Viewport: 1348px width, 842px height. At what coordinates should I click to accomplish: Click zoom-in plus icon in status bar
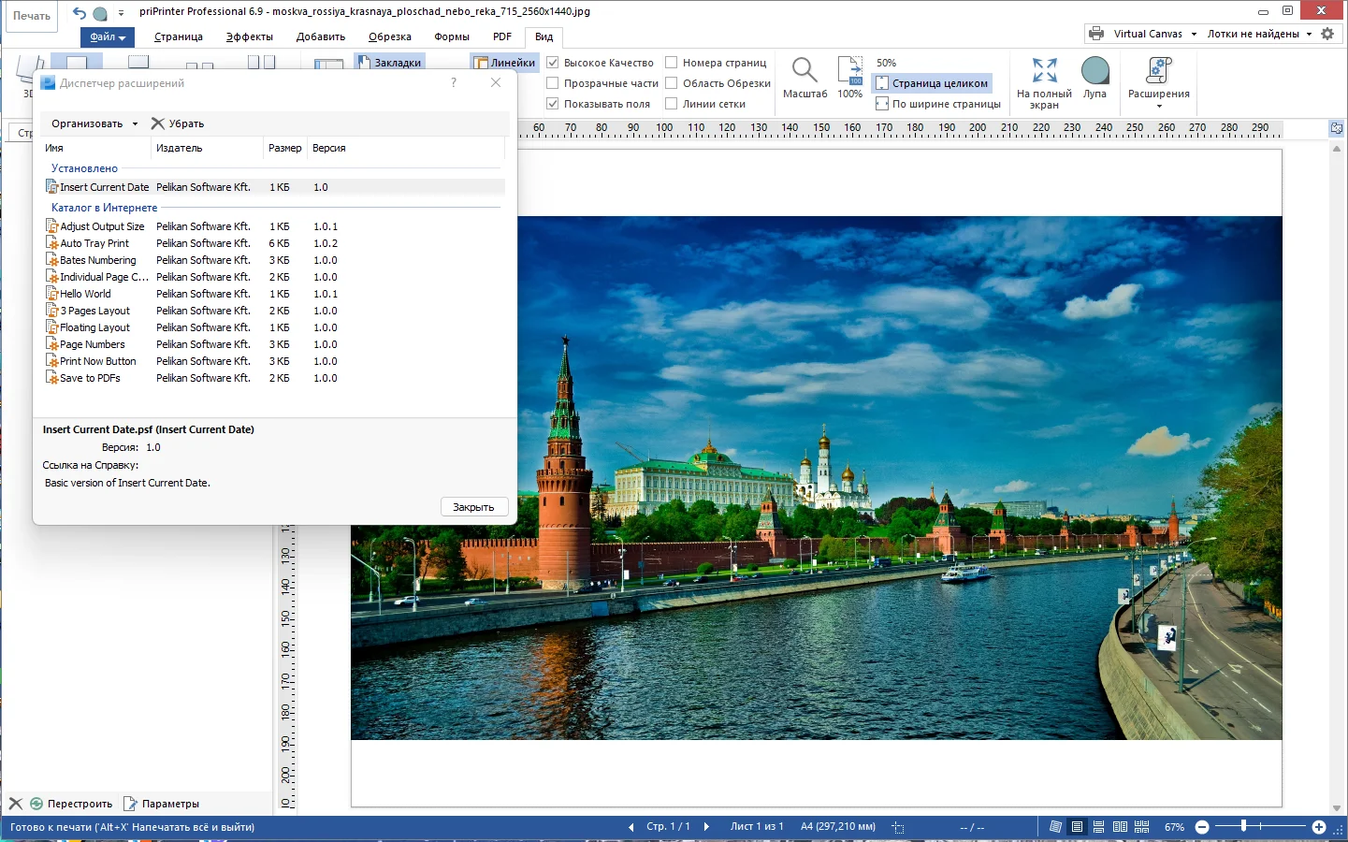1319,827
